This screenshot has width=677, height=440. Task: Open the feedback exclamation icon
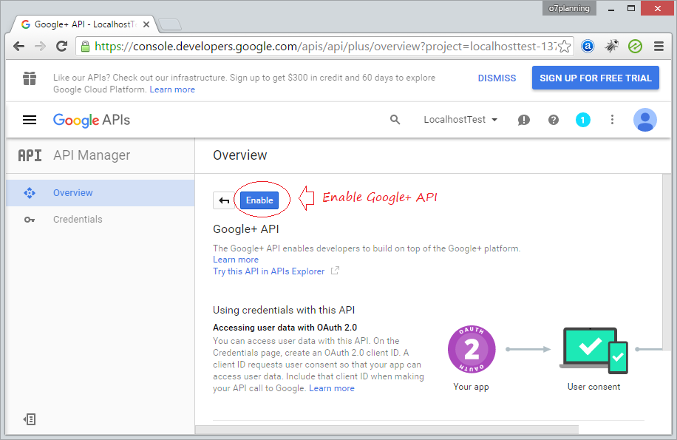point(524,120)
